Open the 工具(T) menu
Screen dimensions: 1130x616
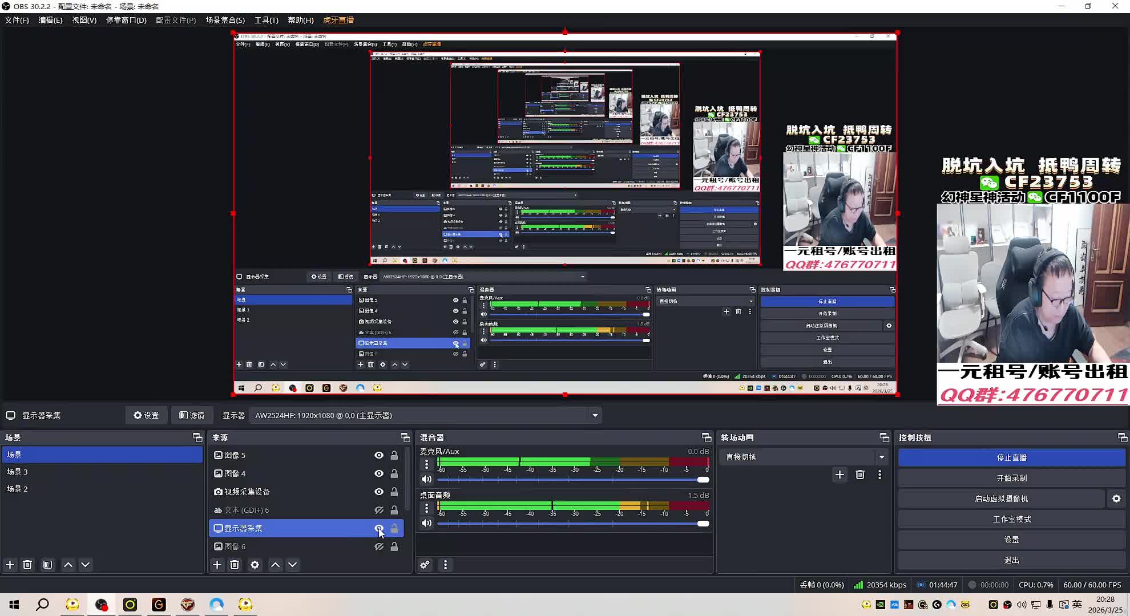[266, 20]
